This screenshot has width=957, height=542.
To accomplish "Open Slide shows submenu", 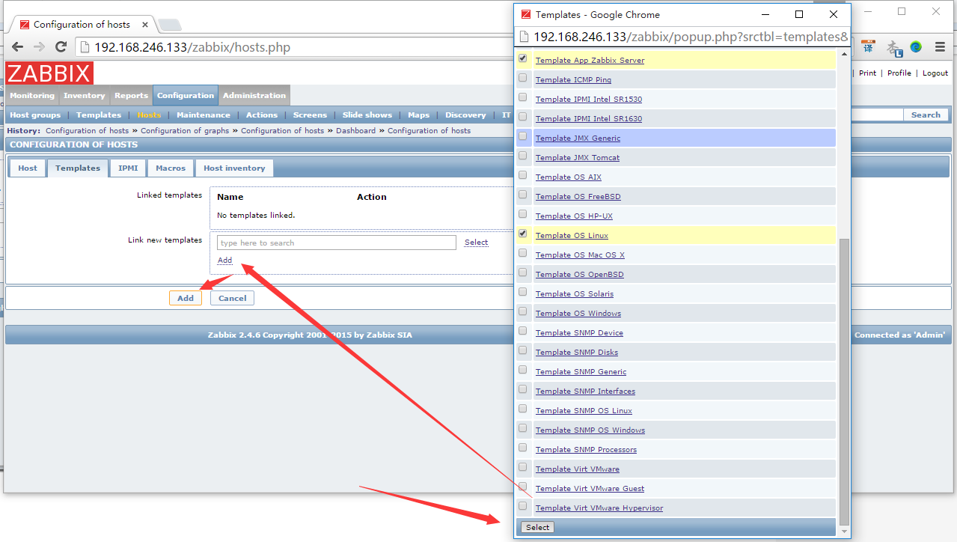I will 367,115.
